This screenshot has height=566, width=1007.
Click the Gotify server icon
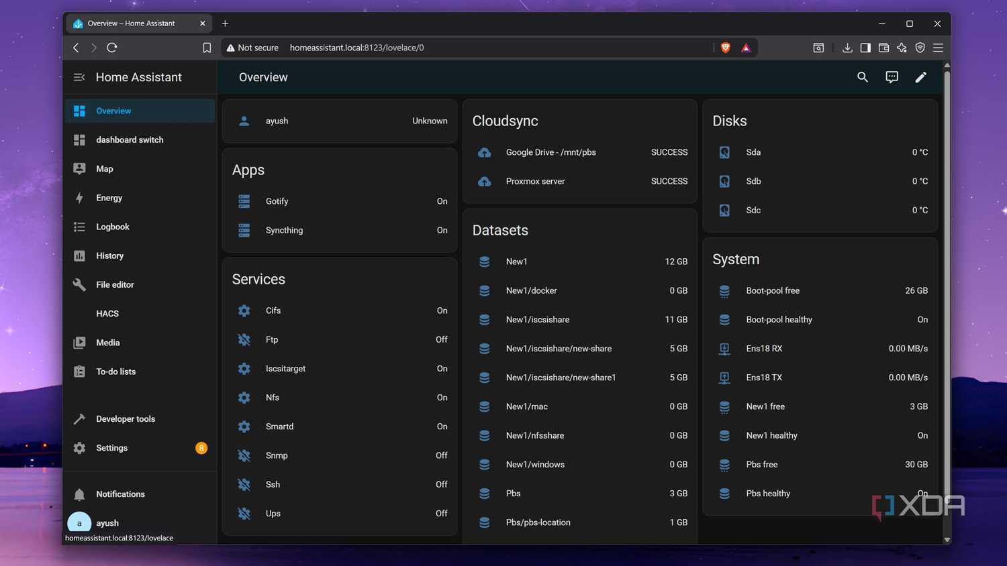(x=244, y=201)
